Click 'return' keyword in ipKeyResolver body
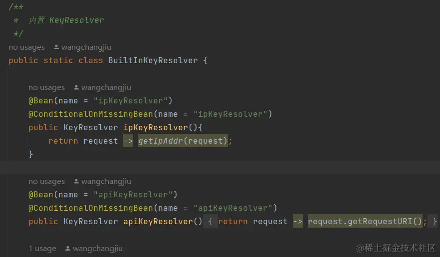This screenshot has width=440, height=257. 63,141
